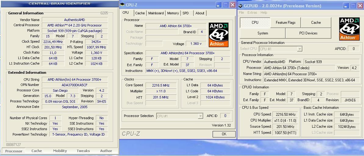Open the File menu in GCPUID
364x156 pixels.
(241, 12)
